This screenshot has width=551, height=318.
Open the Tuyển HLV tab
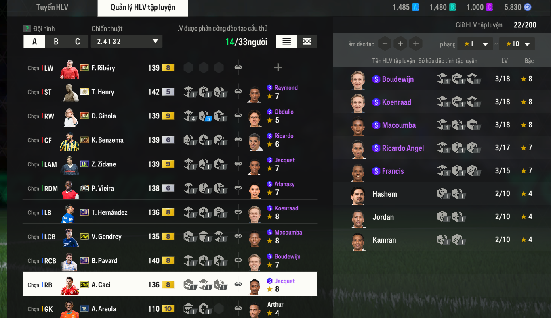[52, 8]
